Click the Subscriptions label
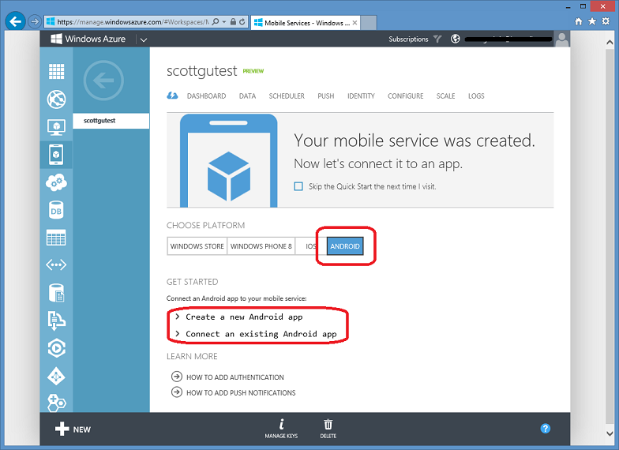 (x=408, y=39)
